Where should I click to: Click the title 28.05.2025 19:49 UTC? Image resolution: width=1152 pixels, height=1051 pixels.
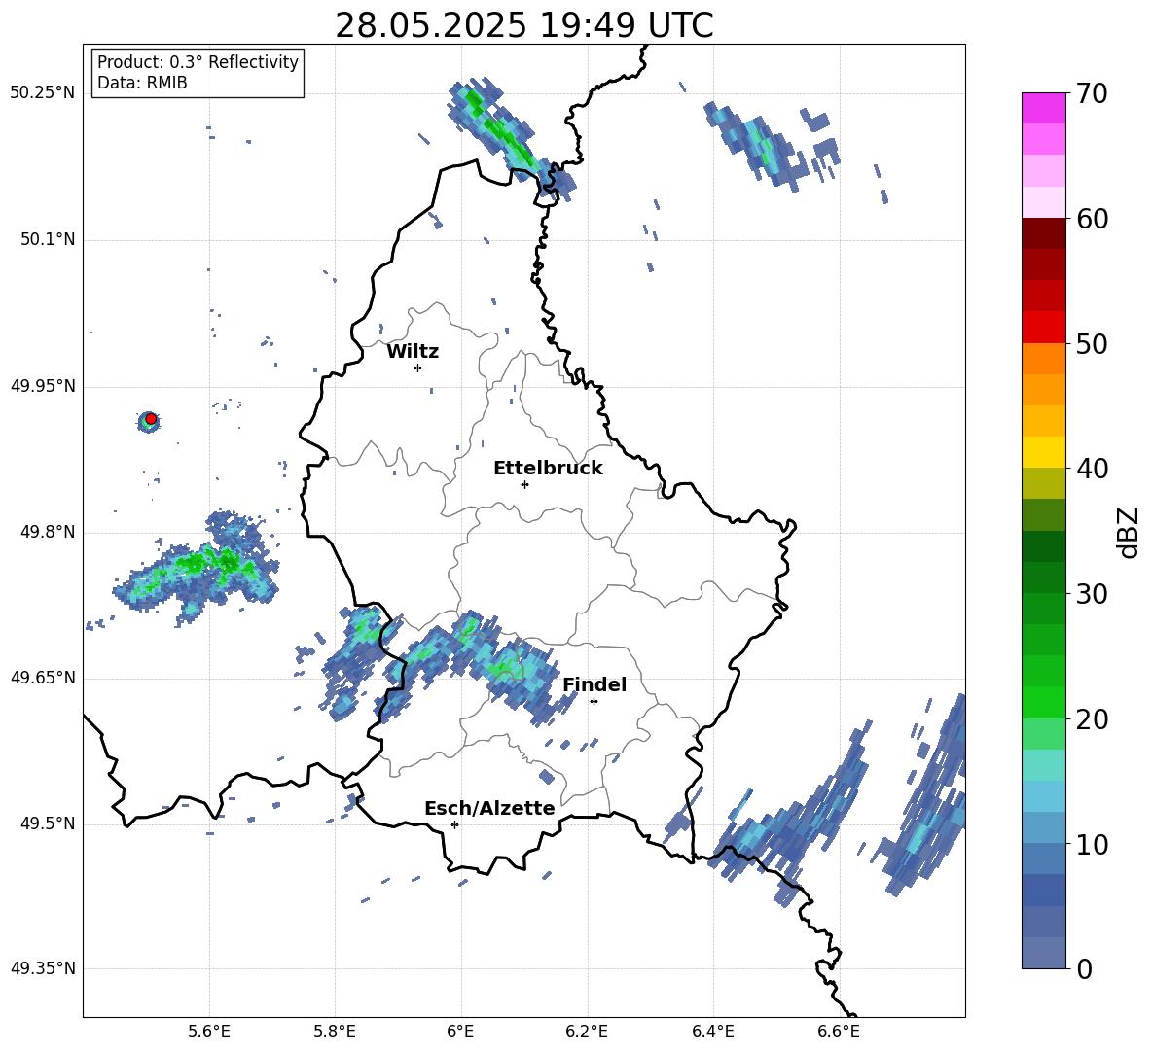coord(523,25)
